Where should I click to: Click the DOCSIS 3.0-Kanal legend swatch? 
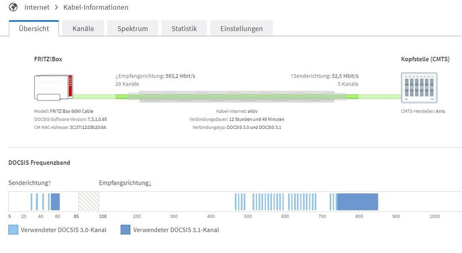coord(13,230)
